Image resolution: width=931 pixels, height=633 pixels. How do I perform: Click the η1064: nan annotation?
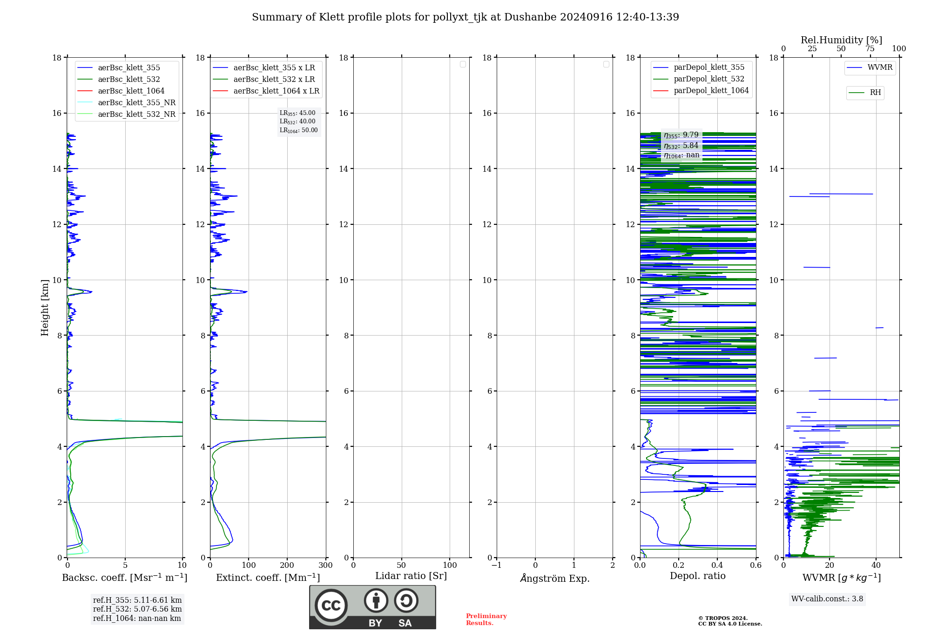point(681,155)
